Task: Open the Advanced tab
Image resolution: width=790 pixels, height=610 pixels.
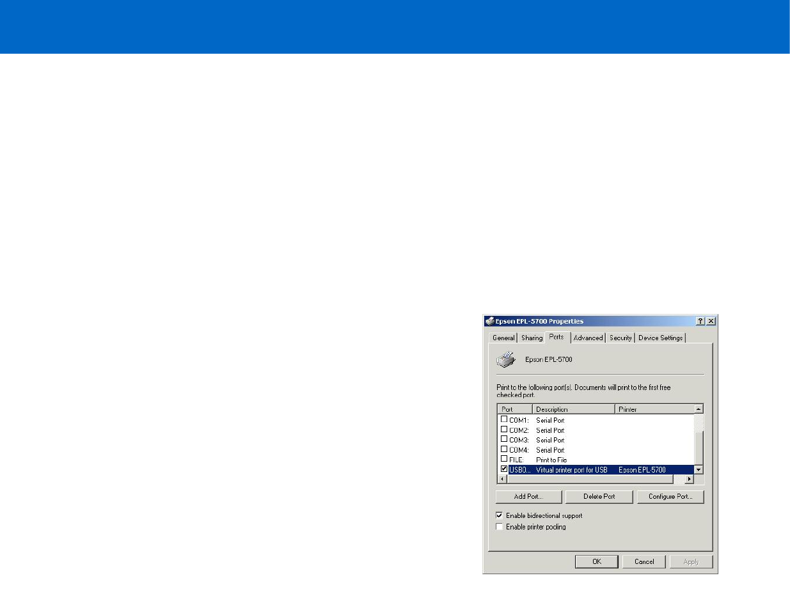Action: [x=588, y=338]
